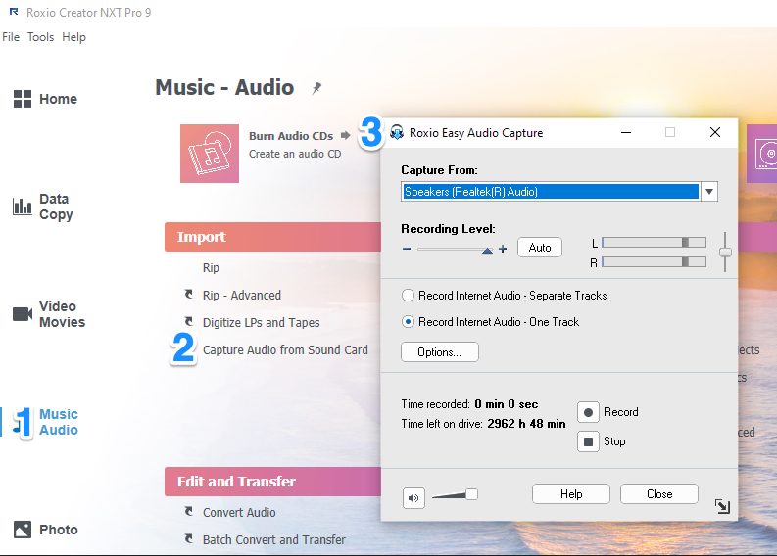Viewport: 777px width, 556px height.
Task: Click the R channel level meter
Action: [655, 262]
